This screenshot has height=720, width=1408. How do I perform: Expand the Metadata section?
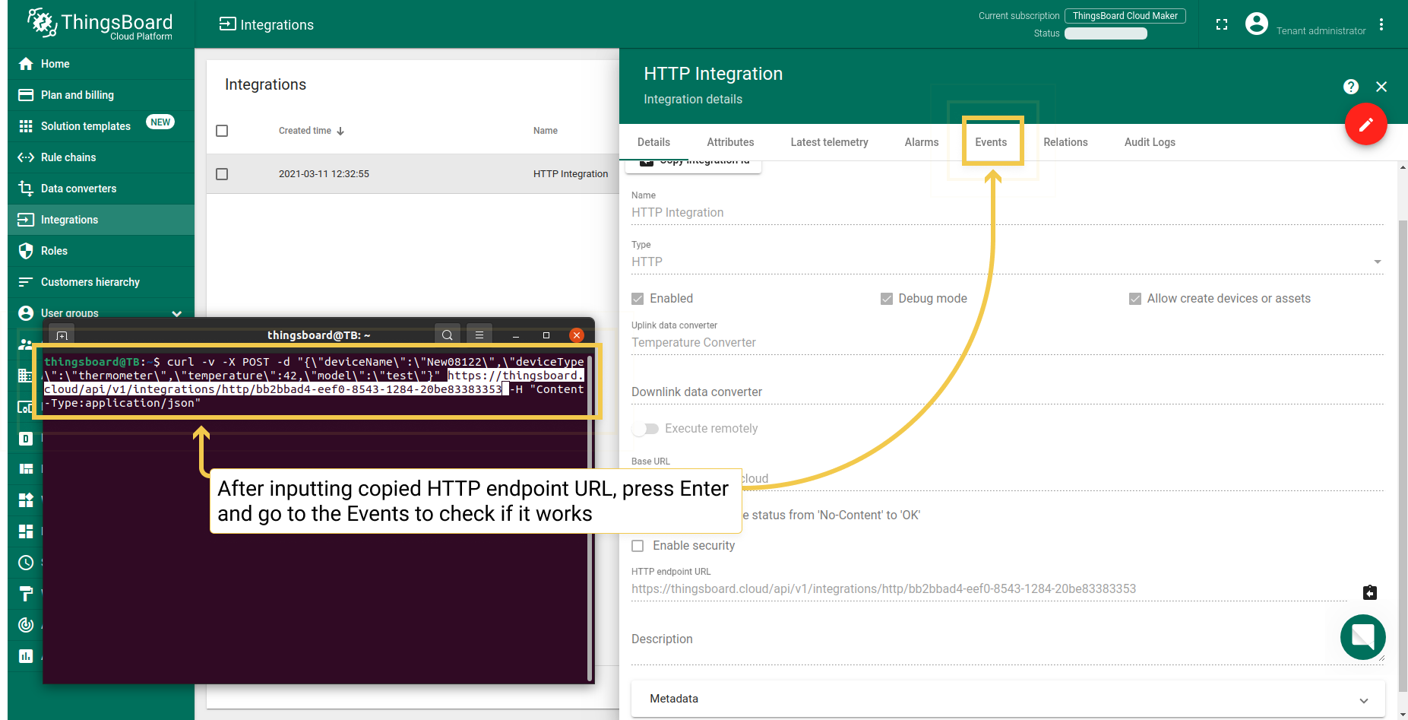click(1008, 699)
